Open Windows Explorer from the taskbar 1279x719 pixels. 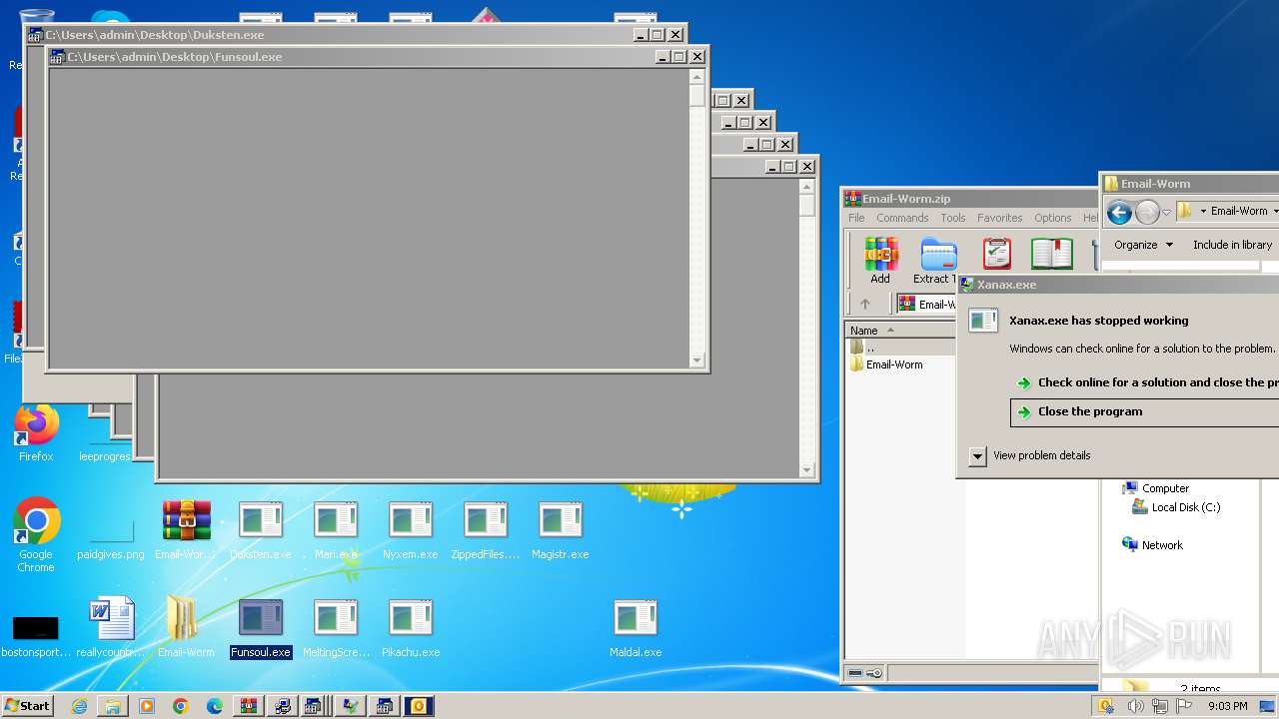coord(113,706)
